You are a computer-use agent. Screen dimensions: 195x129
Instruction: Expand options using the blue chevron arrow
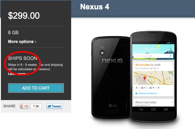pos(36,42)
